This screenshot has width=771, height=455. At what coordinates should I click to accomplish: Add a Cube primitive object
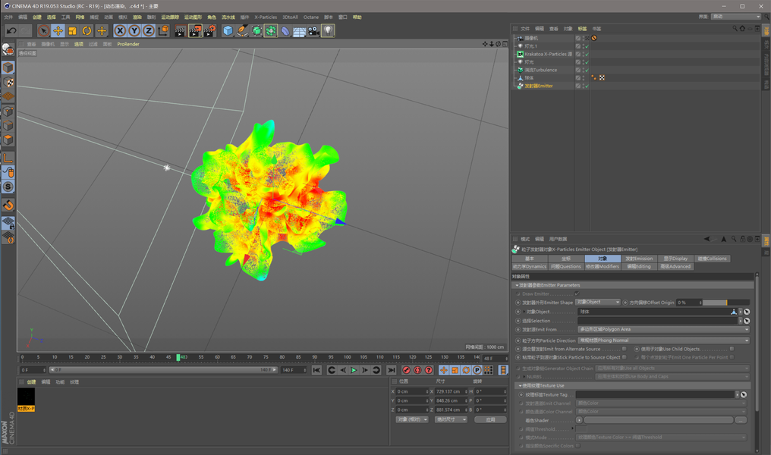point(228,31)
